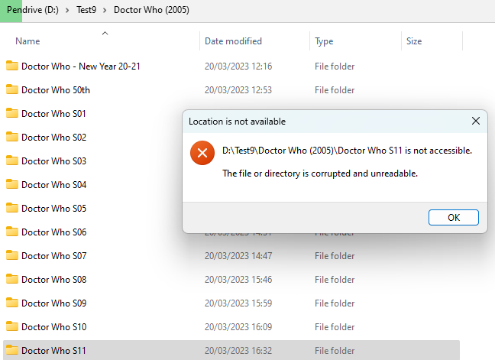
Task: Select folder icon of Doctor Who 50th
Action: point(12,89)
